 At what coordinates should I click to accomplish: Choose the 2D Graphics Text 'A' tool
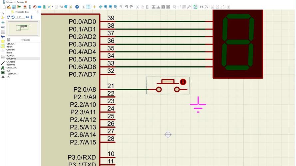pyautogui.click(x=3, y=68)
